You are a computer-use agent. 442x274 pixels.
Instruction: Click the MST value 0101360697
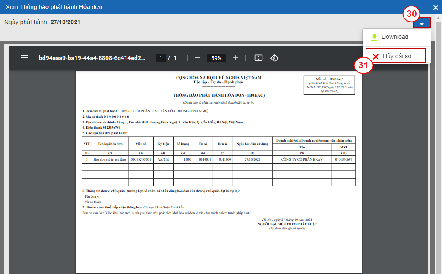(x=344, y=160)
